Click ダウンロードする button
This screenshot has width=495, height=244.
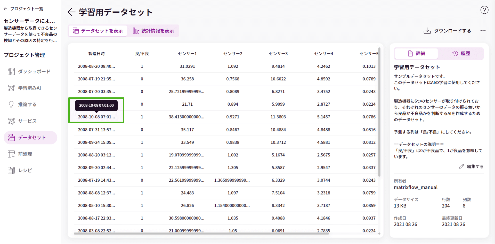[x=447, y=31]
